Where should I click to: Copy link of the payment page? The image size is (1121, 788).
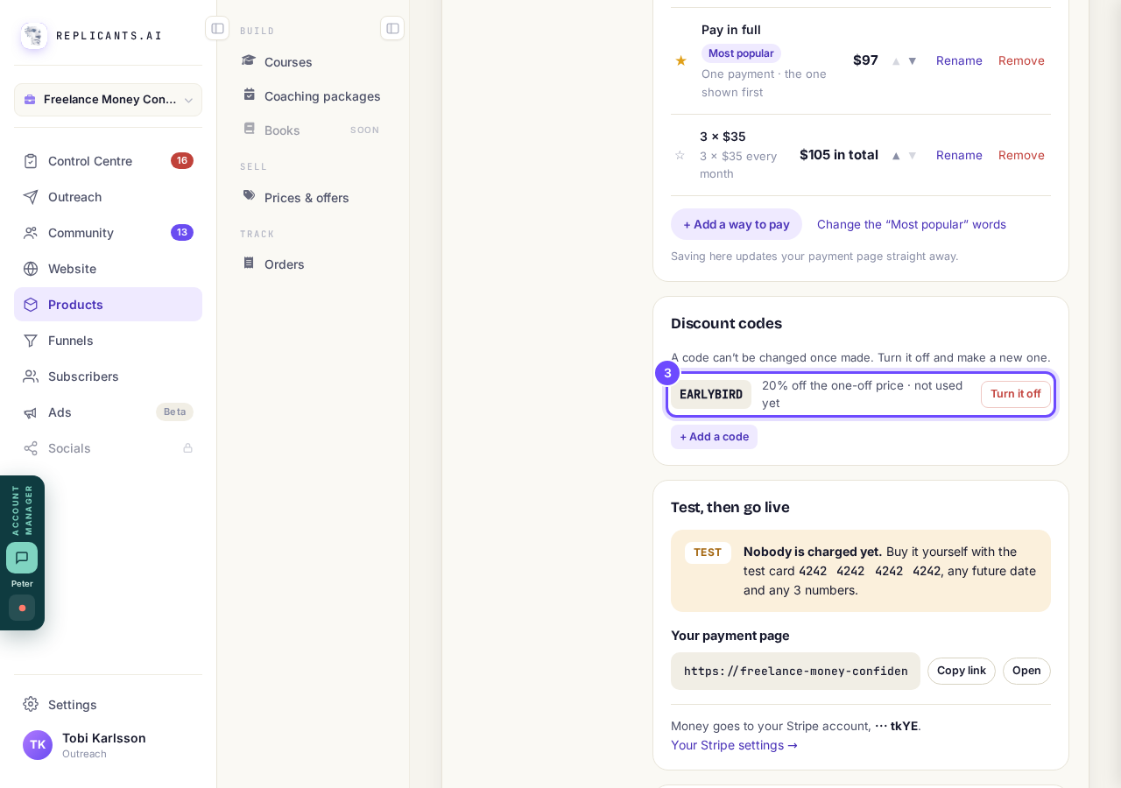click(x=962, y=671)
